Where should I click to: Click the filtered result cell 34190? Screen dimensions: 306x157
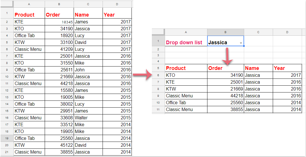click(x=225, y=75)
